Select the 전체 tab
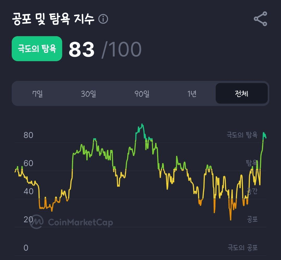The image size is (281, 260). click(x=241, y=93)
